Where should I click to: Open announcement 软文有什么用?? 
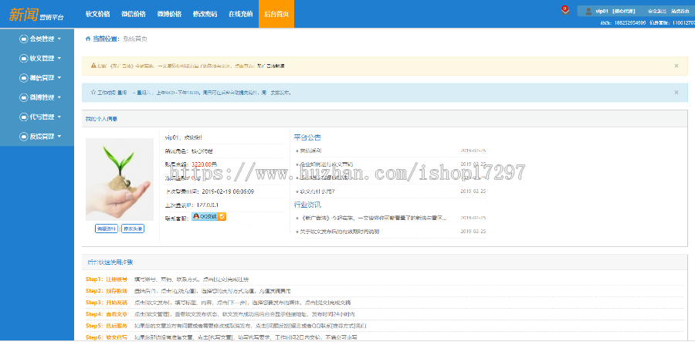point(317,191)
